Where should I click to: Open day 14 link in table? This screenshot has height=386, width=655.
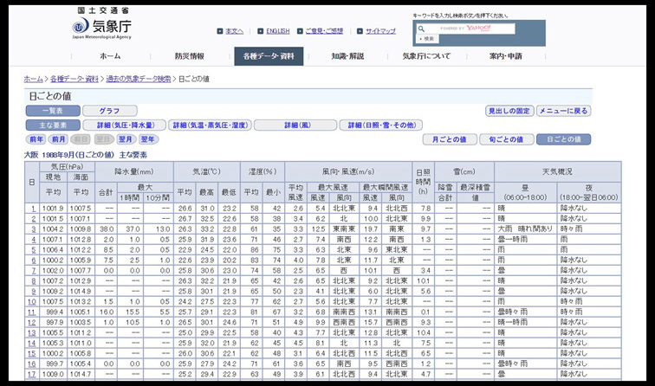point(32,343)
